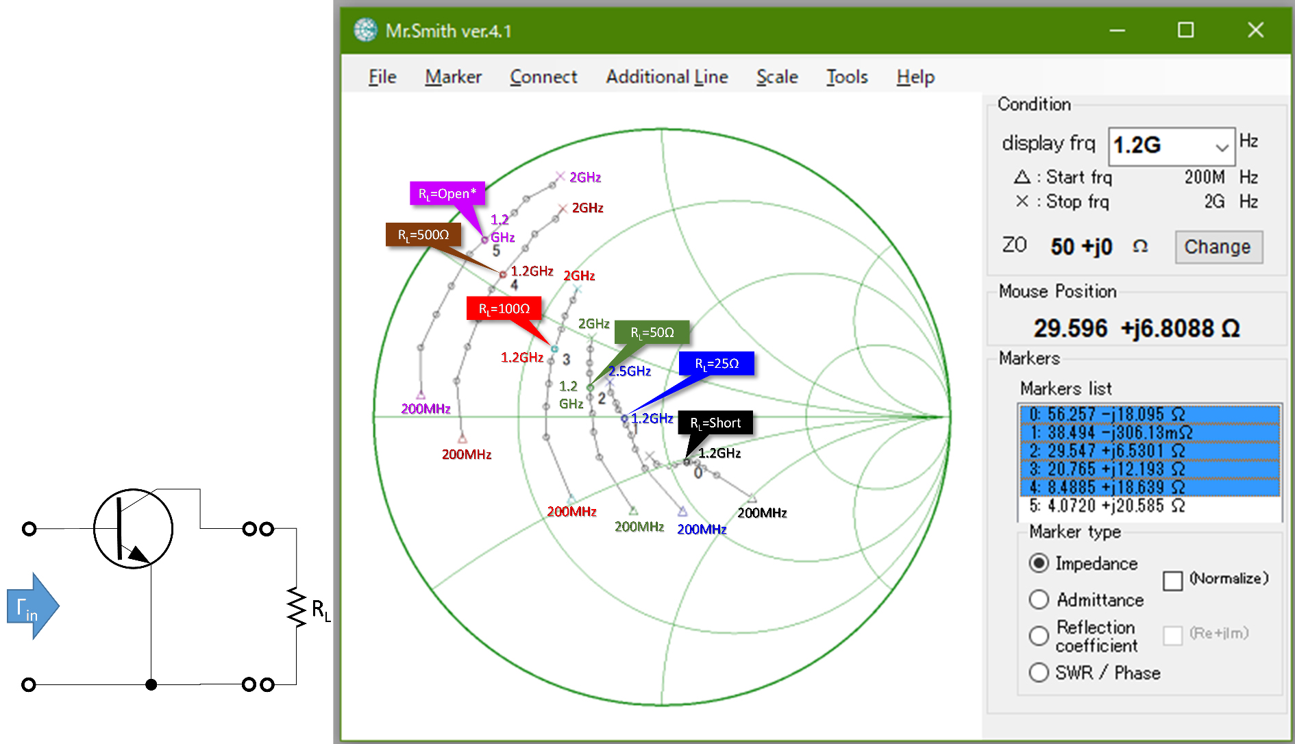Open the Scale menu

(777, 77)
